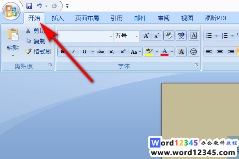239x159 pixels.
Task: Center align text
Action: point(220,51)
